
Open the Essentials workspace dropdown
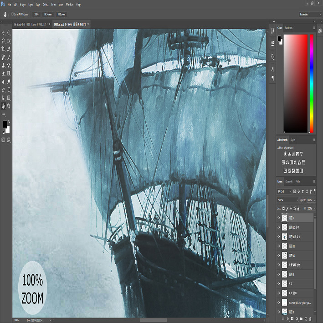310,14
